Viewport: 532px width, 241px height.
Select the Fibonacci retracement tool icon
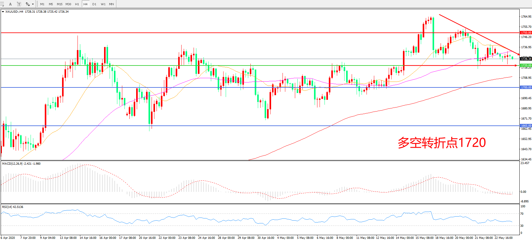pos(2,4)
